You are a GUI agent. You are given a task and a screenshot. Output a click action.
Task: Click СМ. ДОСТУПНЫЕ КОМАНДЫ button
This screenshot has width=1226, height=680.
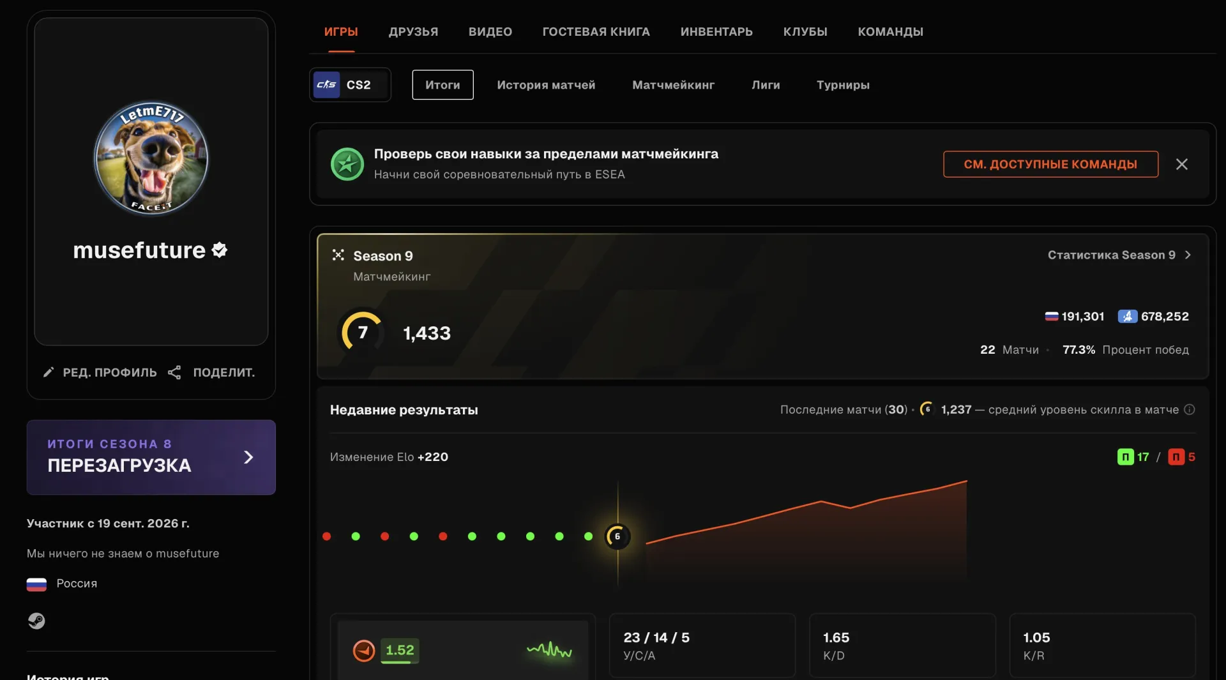1050,164
